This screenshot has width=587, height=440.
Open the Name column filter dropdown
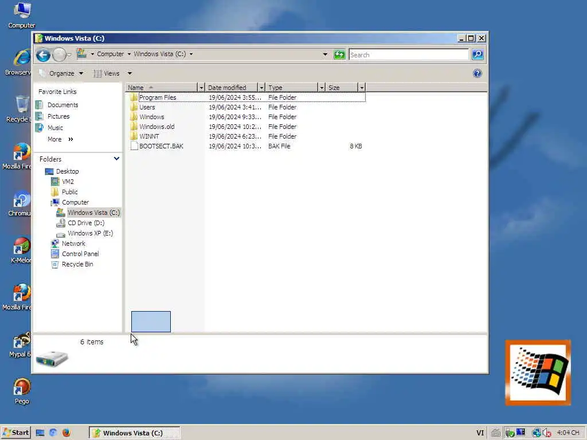click(x=201, y=88)
